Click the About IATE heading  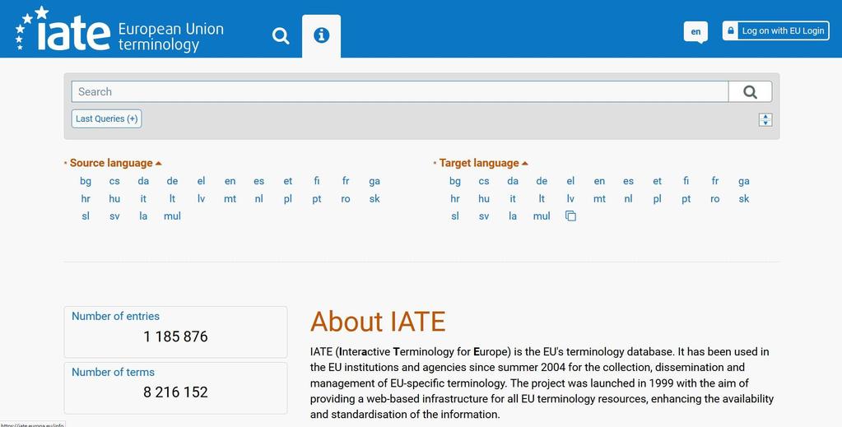pyautogui.click(x=378, y=321)
